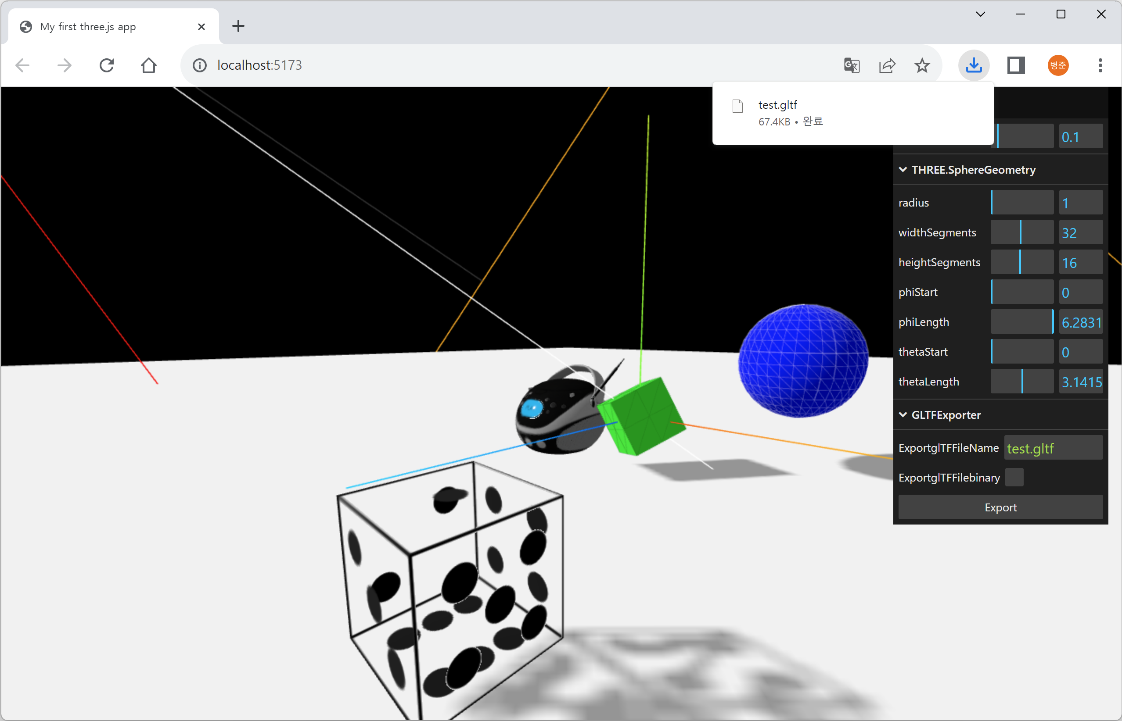1122x721 pixels.
Task: Click the site information icon
Action: 200,65
